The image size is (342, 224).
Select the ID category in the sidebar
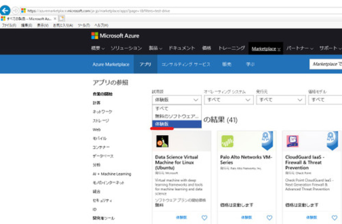[x=95, y=209]
